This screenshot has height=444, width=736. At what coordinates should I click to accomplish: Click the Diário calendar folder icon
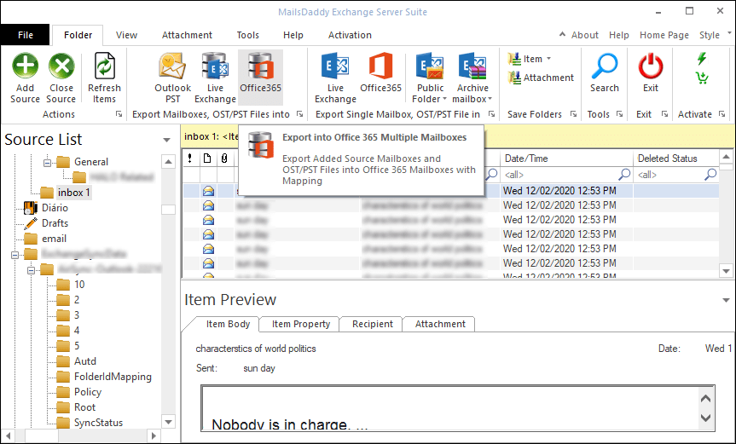click(31, 208)
